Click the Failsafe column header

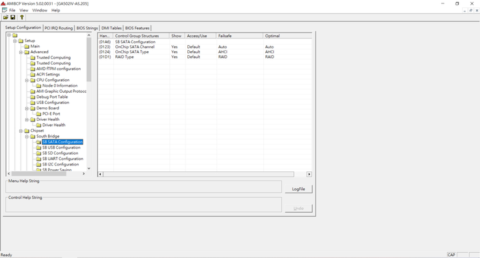pyautogui.click(x=240, y=36)
